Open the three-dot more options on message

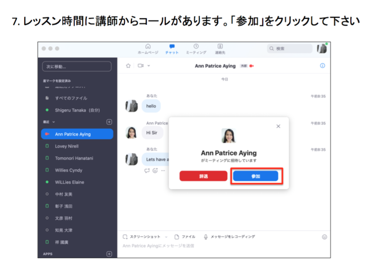163,171
